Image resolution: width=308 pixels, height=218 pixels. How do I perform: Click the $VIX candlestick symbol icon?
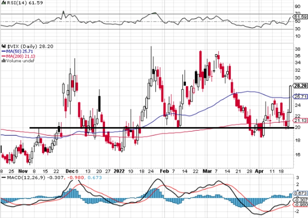(4, 46)
